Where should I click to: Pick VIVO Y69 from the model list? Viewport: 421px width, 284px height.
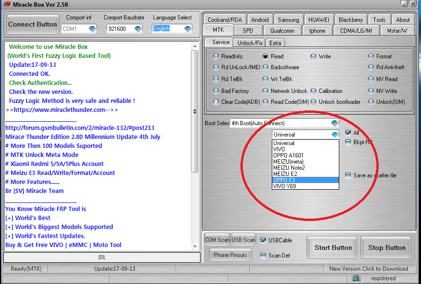coord(305,186)
